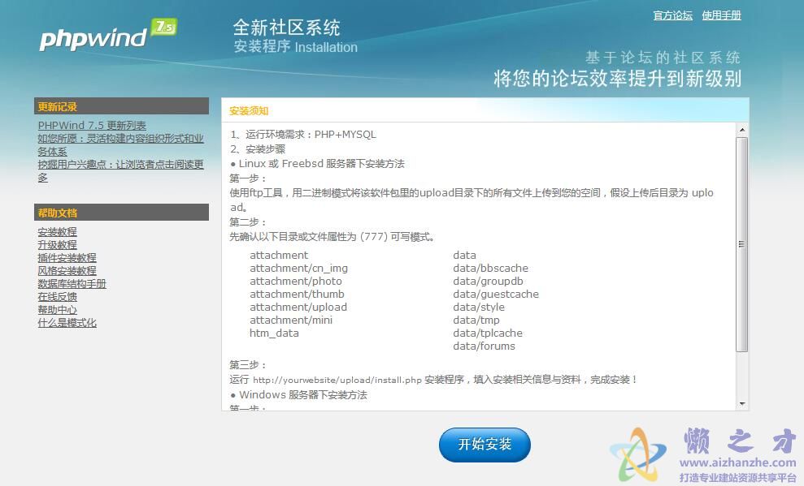804x486 pixels.
Task: Click the data/forums directory entry
Action: click(484, 346)
